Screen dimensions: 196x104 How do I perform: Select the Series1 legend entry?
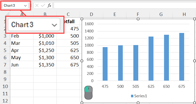(139, 96)
